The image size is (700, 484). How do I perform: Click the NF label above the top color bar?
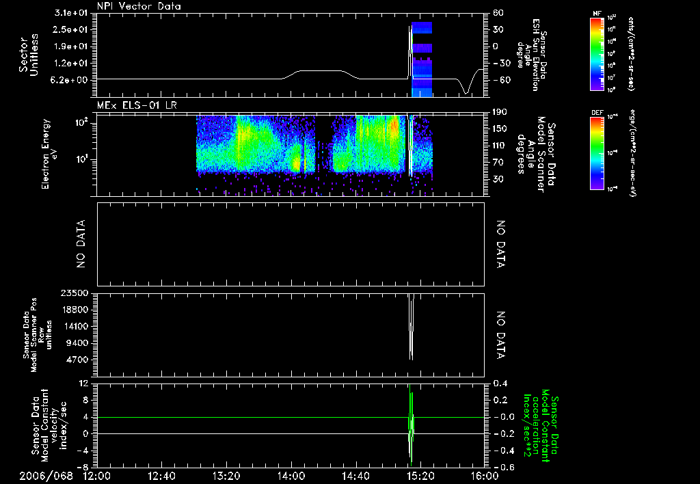point(597,14)
